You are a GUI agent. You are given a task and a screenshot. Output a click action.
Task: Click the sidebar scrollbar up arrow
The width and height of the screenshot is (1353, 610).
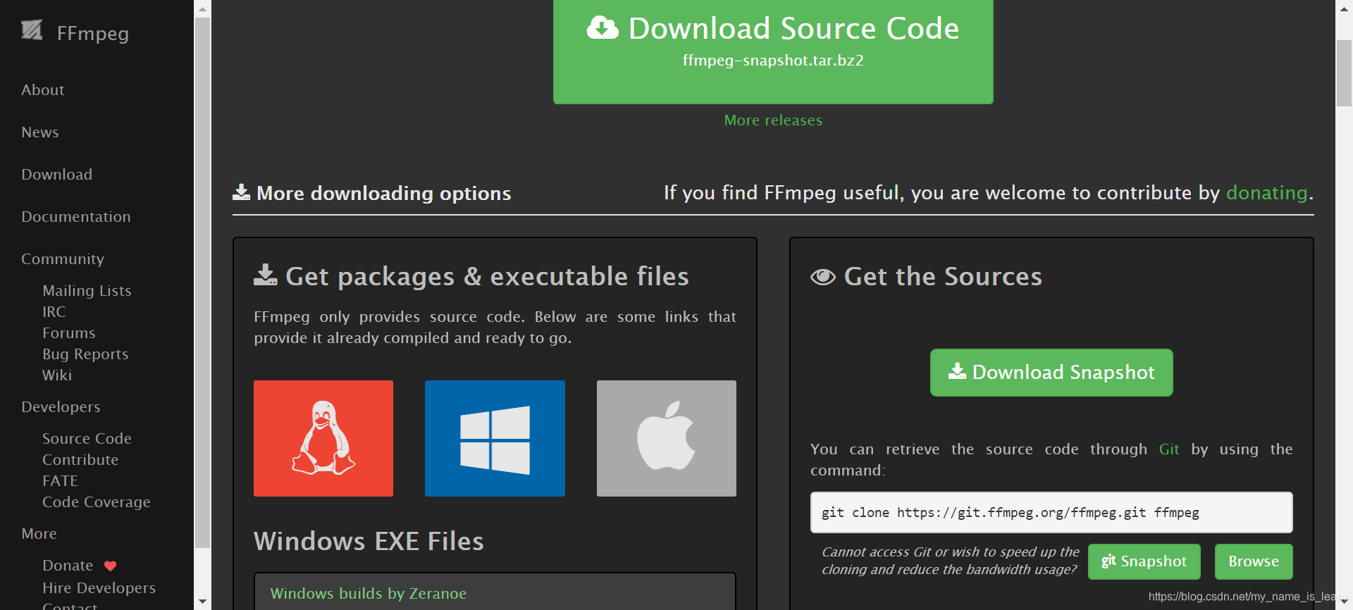tap(202, 9)
